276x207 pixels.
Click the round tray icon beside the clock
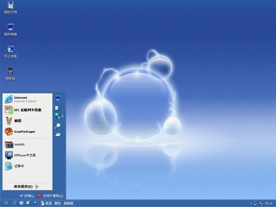[x=261, y=203]
